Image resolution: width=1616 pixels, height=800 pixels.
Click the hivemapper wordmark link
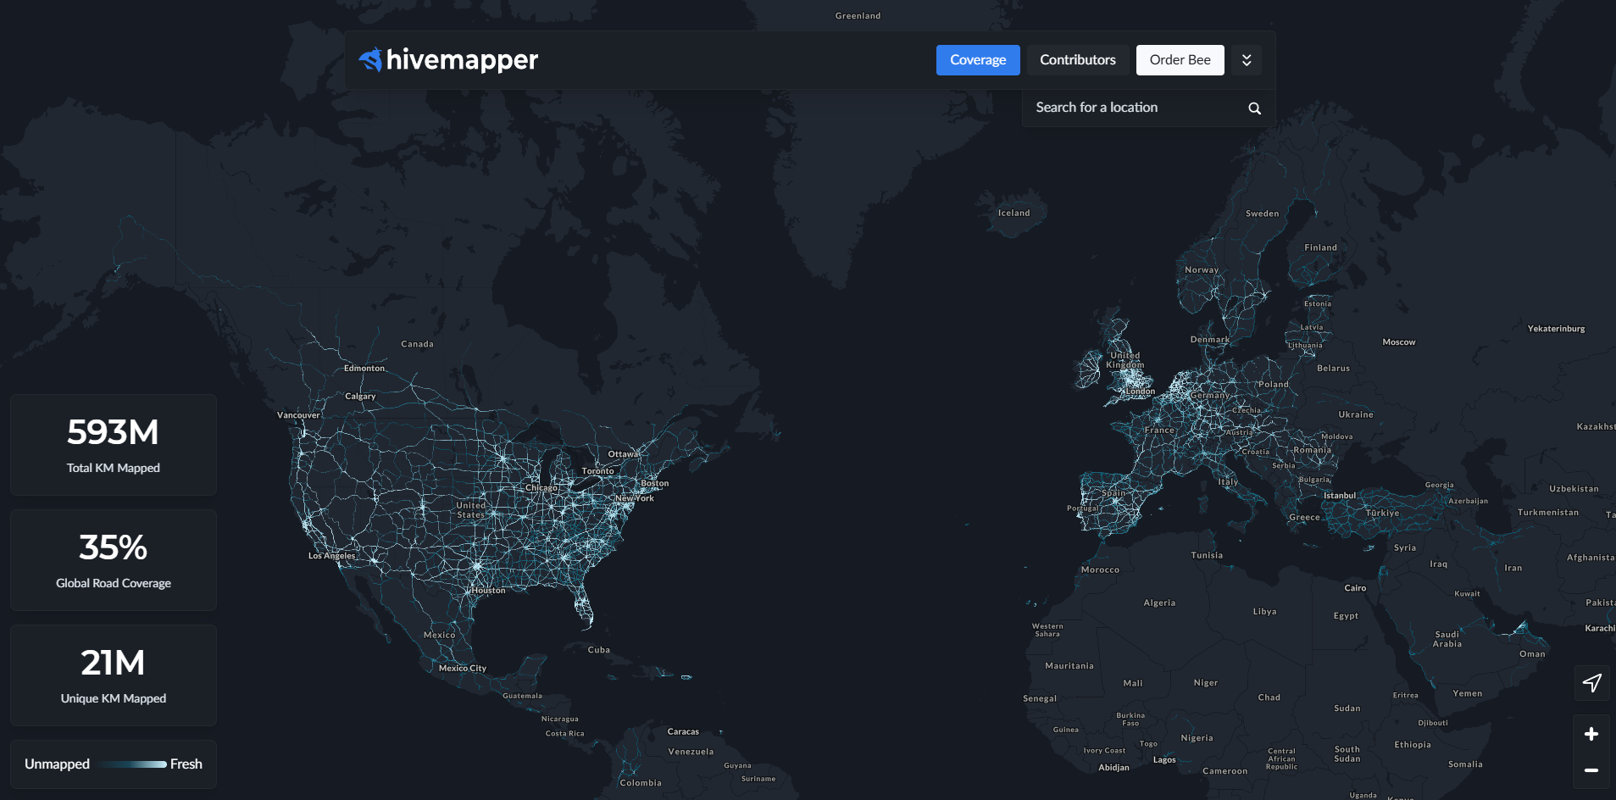point(462,59)
